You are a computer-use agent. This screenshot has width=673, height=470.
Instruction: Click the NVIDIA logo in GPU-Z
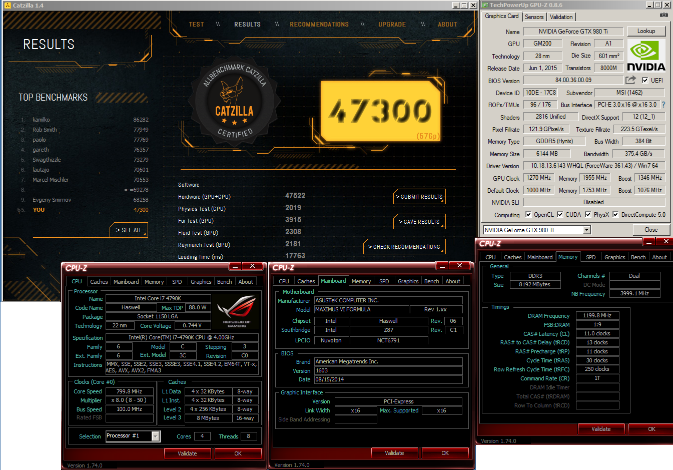coord(646,56)
